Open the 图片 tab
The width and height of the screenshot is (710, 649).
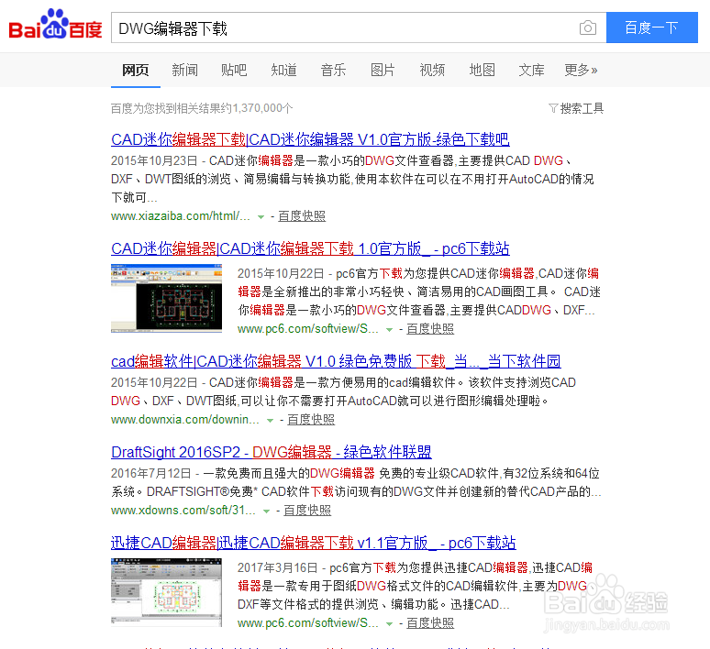(383, 71)
